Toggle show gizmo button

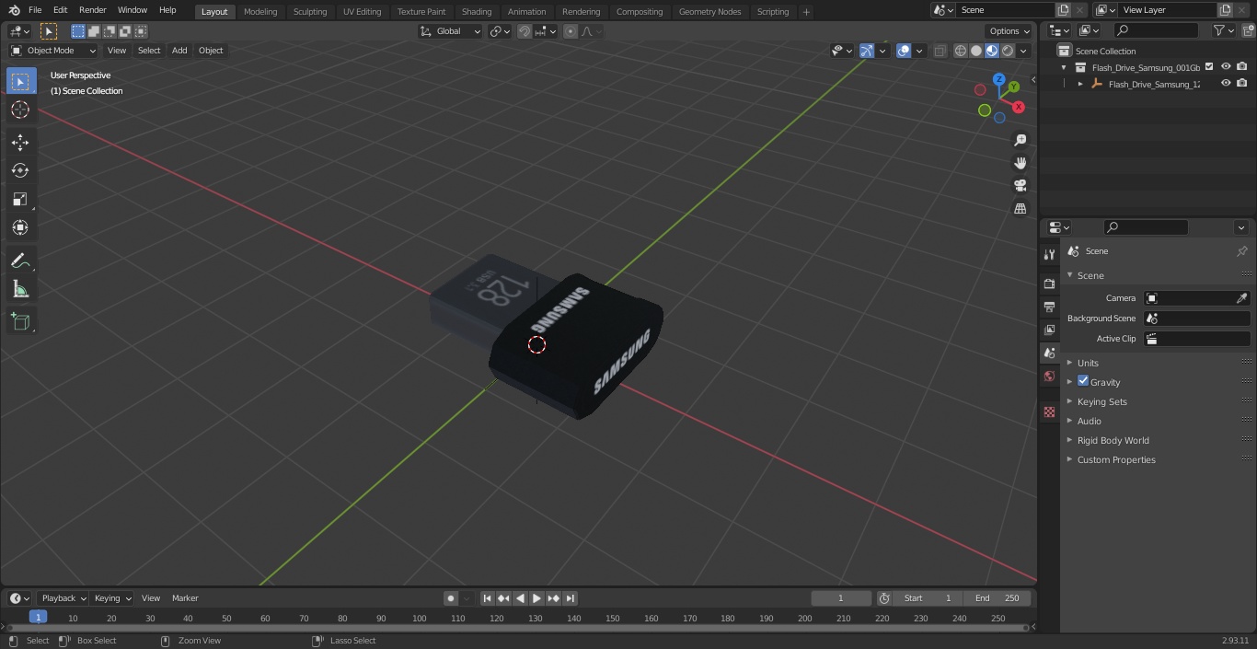pos(867,51)
